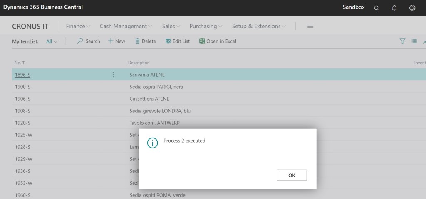
Task: Open the All views dropdown
Action: 52,41
